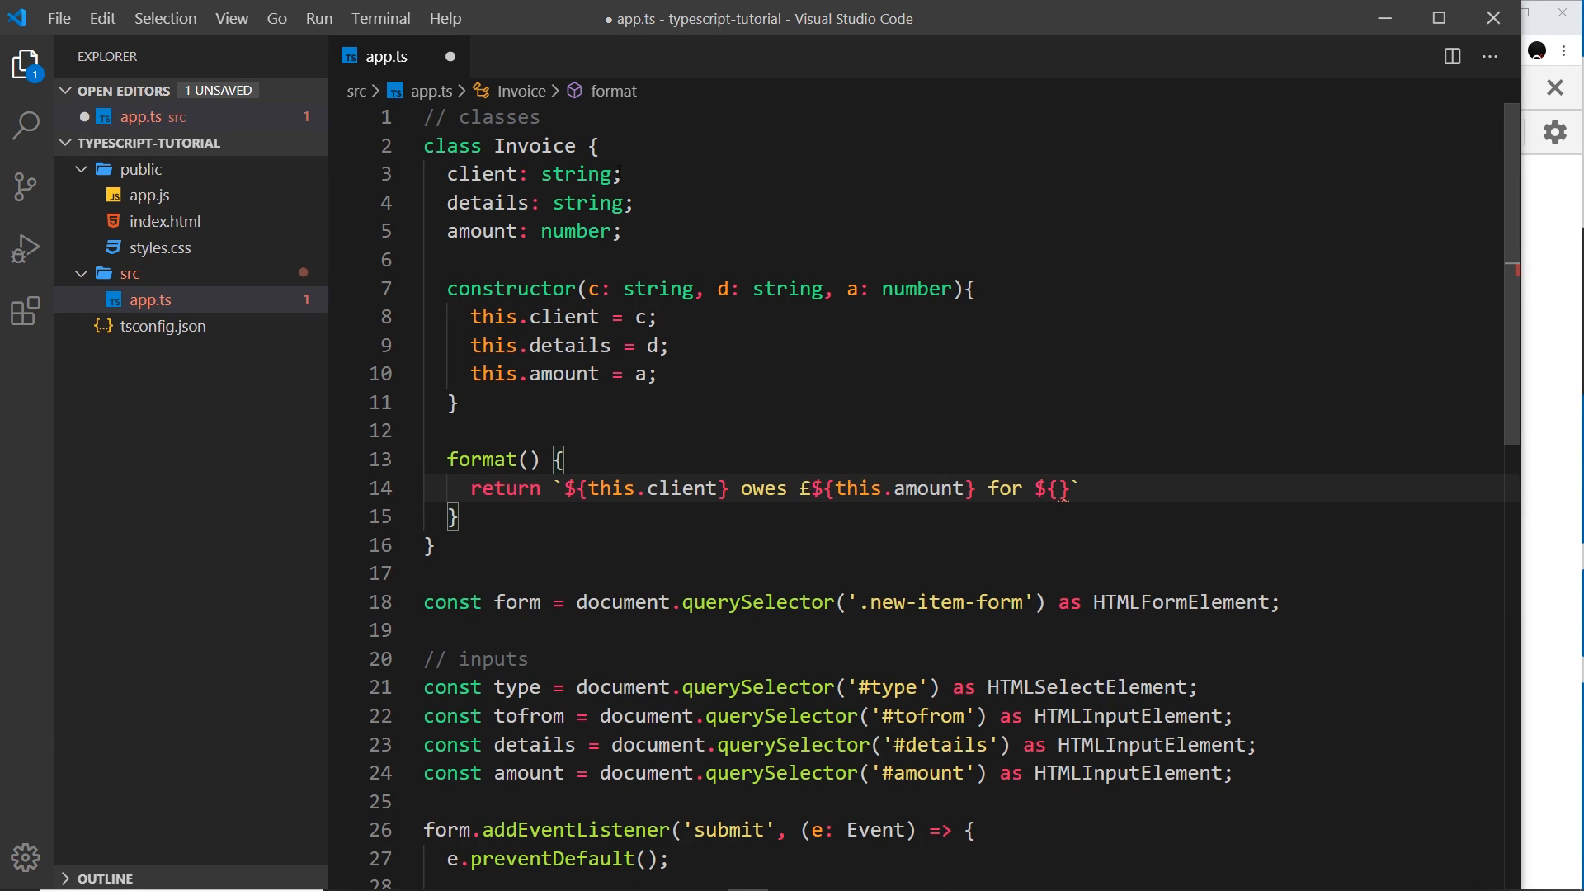Screen dimensions: 1584x891
Task: Open tsconfig.json in the explorer
Action: pos(163,326)
